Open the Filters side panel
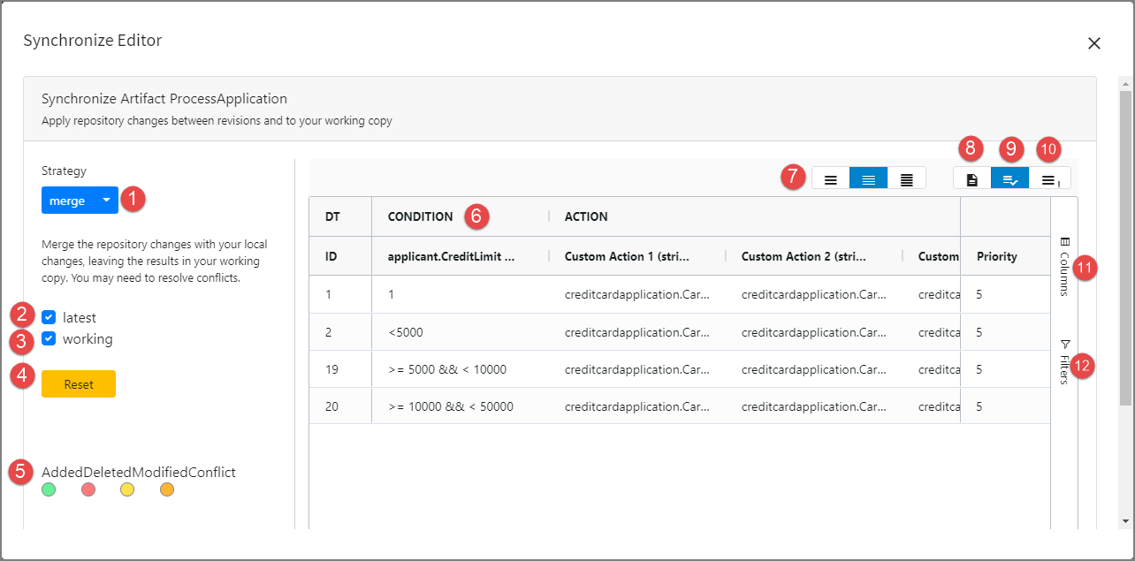This screenshot has height=561, width=1135. click(1064, 362)
